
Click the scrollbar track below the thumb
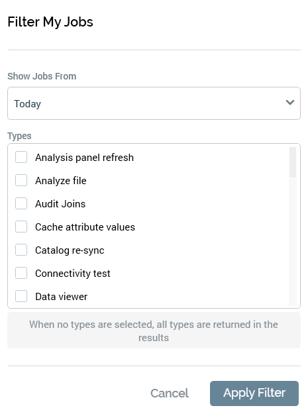click(x=293, y=241)
